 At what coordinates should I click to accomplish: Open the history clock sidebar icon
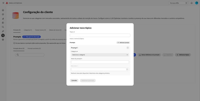[3, 23]
